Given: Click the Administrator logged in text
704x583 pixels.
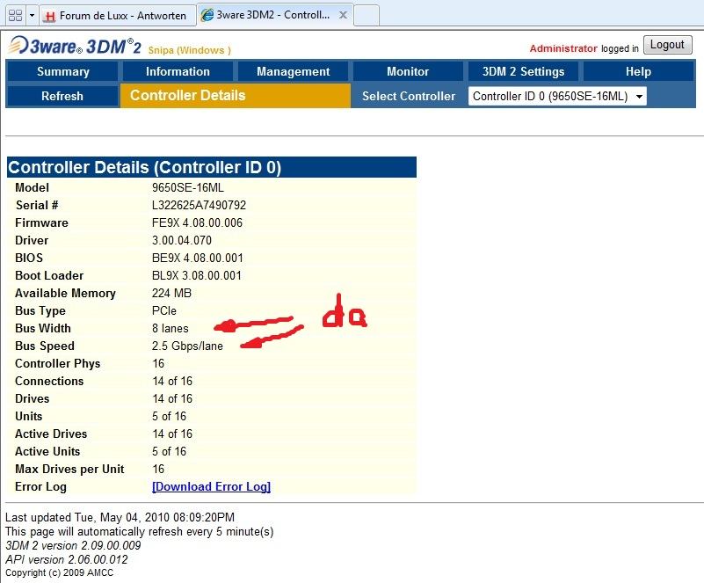Looking at the screenshot, I should (x=584, y=48).
